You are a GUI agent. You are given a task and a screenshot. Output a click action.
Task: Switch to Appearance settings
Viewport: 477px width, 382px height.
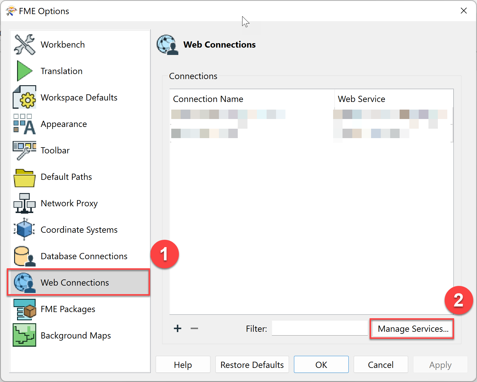pos(64,124)
